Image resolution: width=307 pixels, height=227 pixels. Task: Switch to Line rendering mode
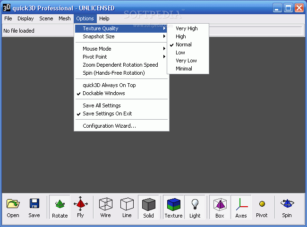pos(127,207)
